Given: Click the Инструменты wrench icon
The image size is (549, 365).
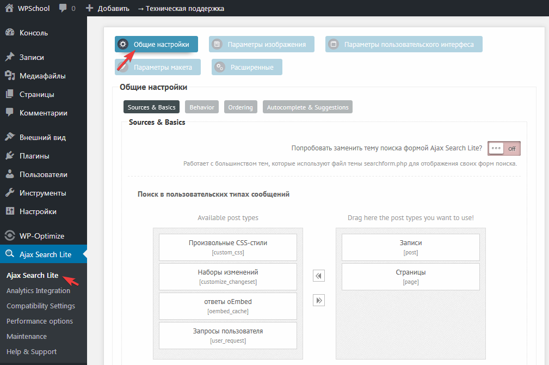Looking at the screenshot, I should pyautogui.click(x=10, y=193).
